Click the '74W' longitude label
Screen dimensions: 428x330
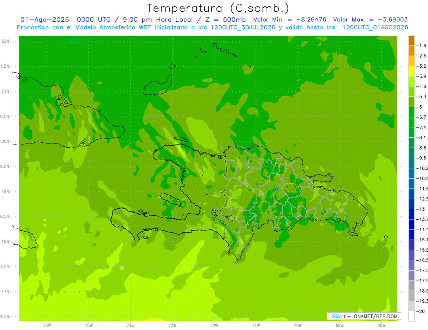pyautogui.click(x=131, y=325)
